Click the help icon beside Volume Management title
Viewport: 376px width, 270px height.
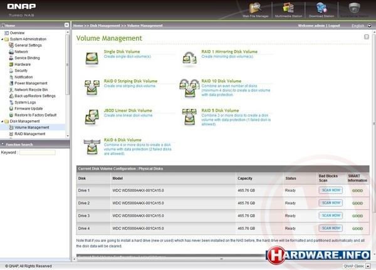[x=367, y=37]
